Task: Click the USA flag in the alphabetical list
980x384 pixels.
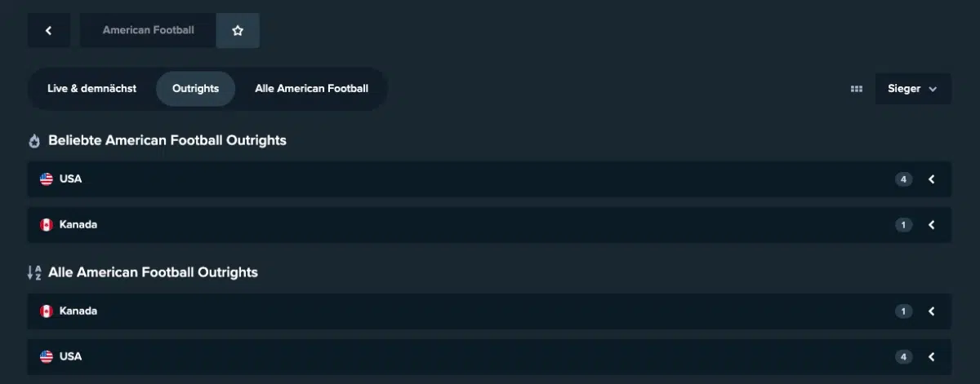Action: [x=47, y=357]
